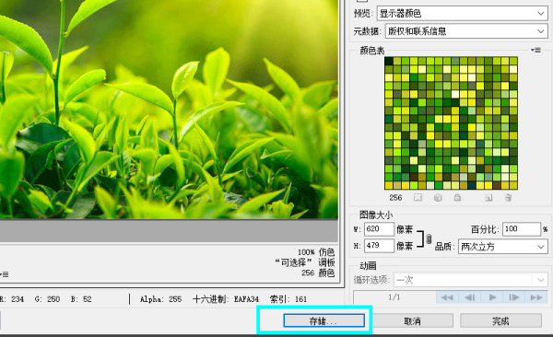Open the 预览 dropdown showing 显示器颜色
This screenshot has height=337, width=553.
tap(463, 14)
